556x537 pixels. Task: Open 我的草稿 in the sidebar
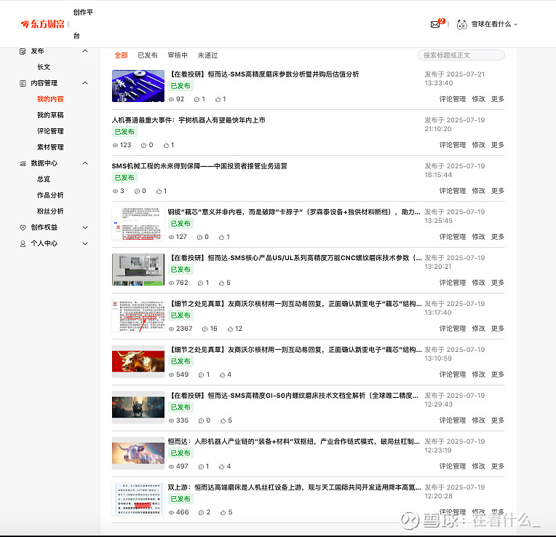click(x=50, y=115)
